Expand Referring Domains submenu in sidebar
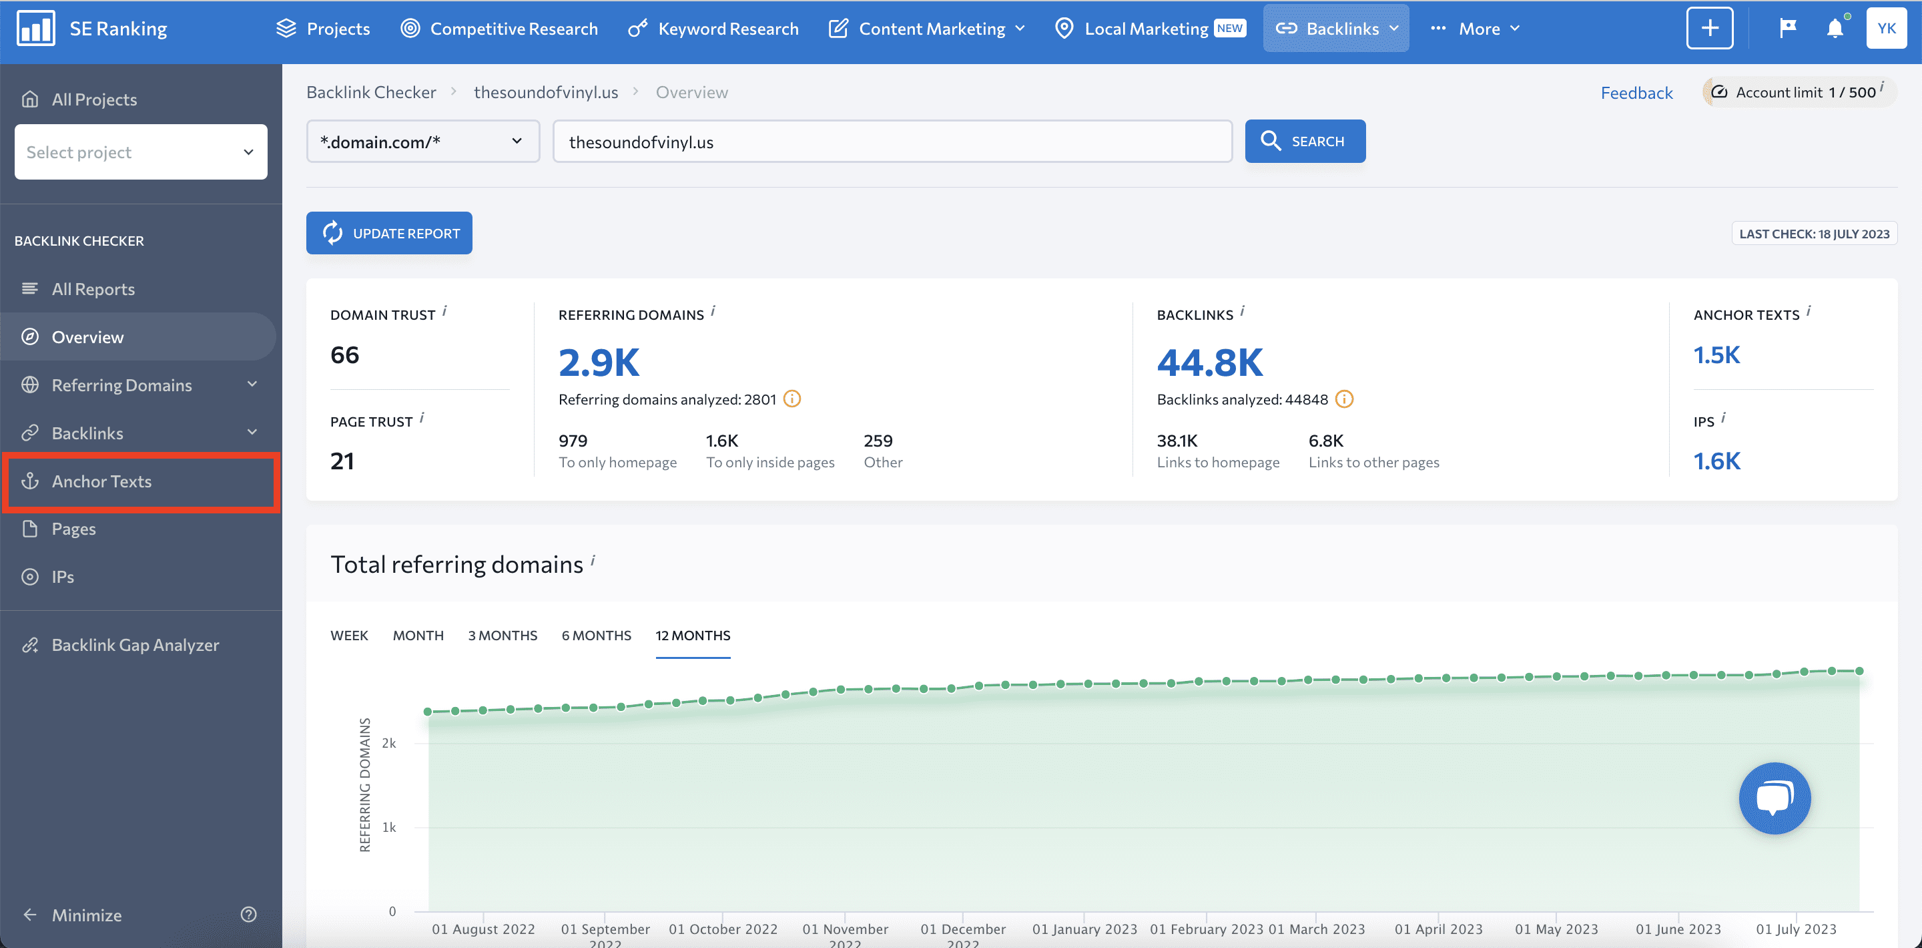 pos(252,385)
